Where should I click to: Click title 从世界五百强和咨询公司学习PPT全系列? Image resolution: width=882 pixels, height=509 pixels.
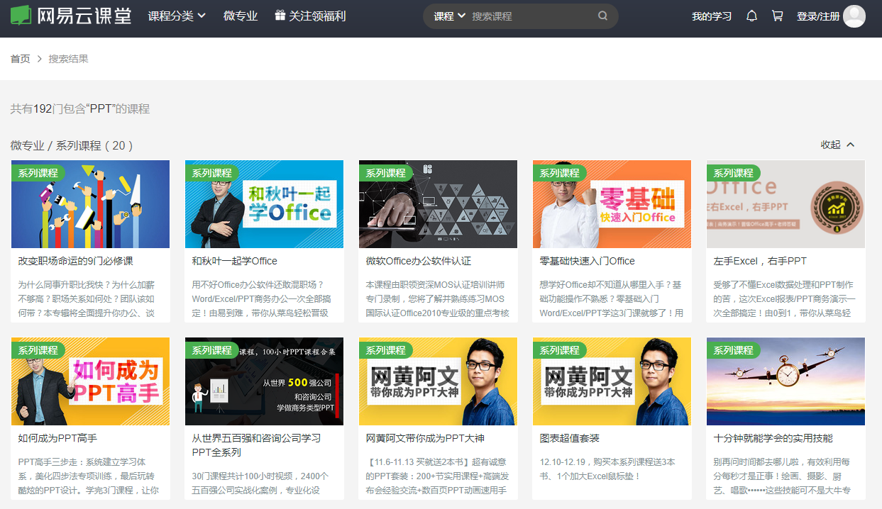(x=256, y=445)
